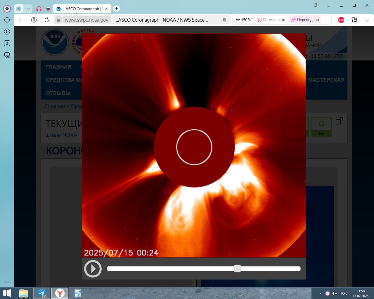Open the three-dot page options menu
This screenshot has width=374, height=299.
coord(327,20)
